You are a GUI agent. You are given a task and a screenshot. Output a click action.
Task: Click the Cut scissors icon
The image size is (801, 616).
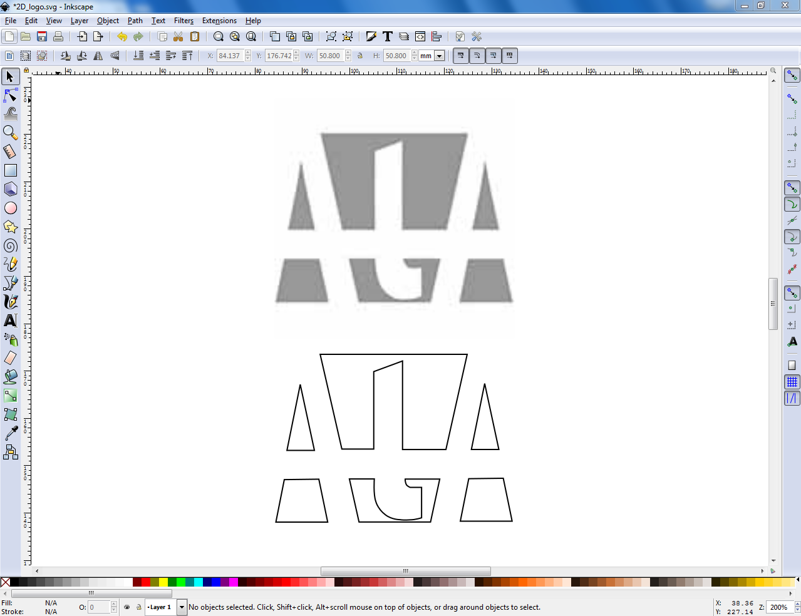click(178, 36)
